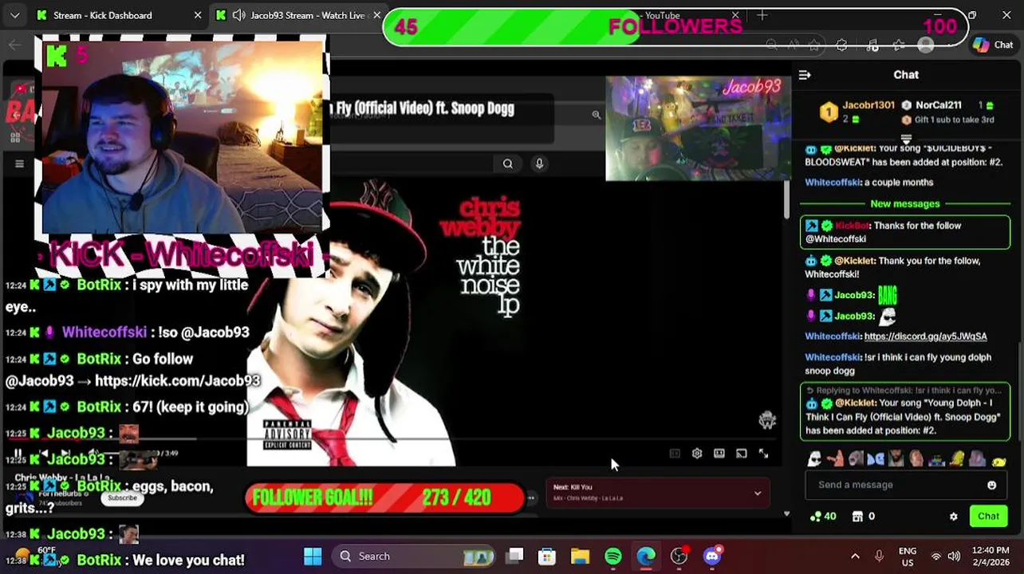This screenshot has height=574, width=1024.
Task: Switch YouTube player to theater mode
Action: 719,454
